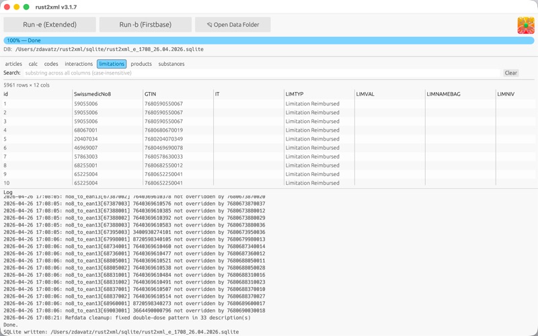The height and width of the screenshot is (336, 538).
Task: Click the id column header
Action: (6, 94)
